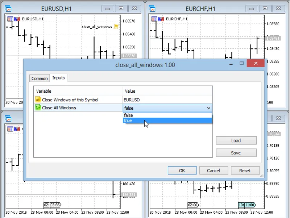Click the Variable column header
This screenshot has height=218, width=290.
78,91
